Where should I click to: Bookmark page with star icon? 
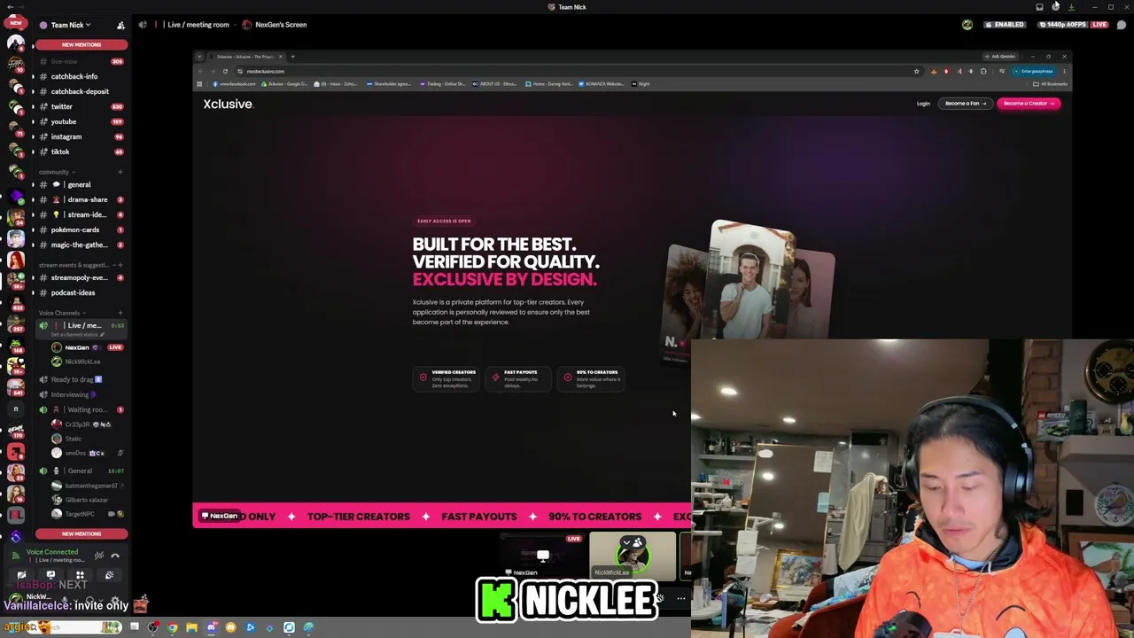point(916,71)
